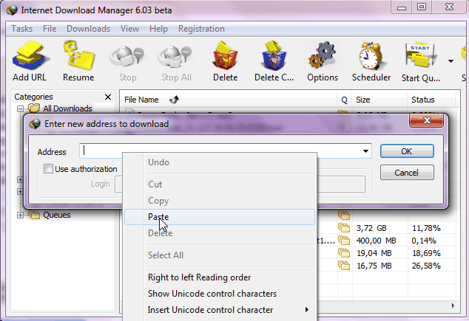Enable the Use authorization checkbox
Viewport: 469px width, 321px height.
48,168
